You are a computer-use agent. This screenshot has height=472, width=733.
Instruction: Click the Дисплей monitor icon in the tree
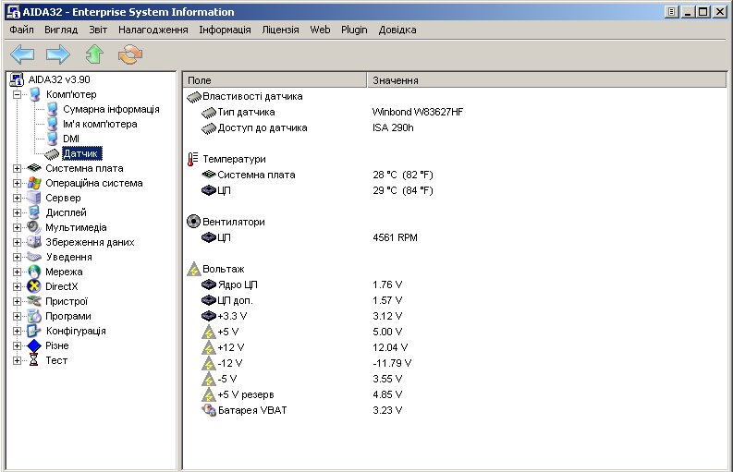[x=34, y=212]
